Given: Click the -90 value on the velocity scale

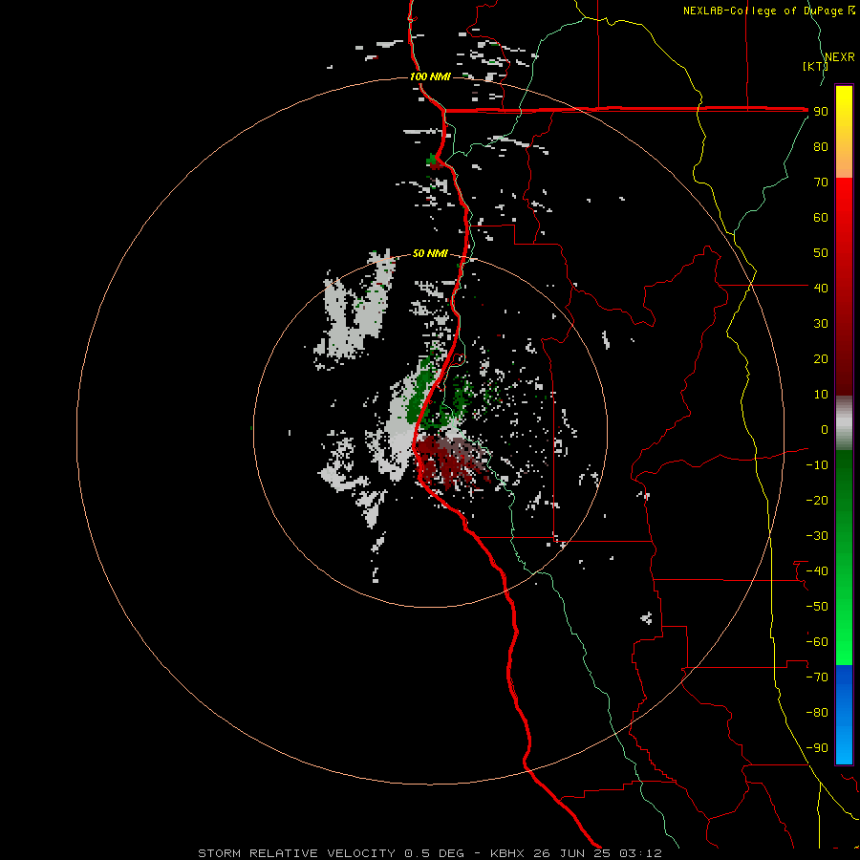Looking at the screenshot, I should coord(817,748).
